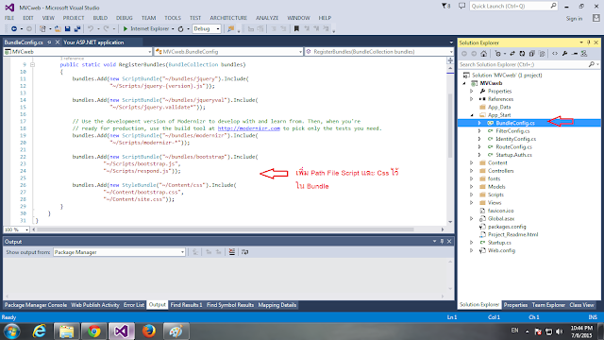Click the Redo toolbar icon
The height and width of the screenshot is (340, 604).
[106, 28]
